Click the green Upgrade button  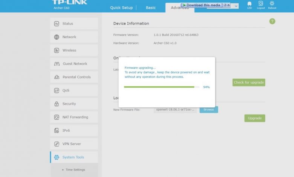point(255,118)
